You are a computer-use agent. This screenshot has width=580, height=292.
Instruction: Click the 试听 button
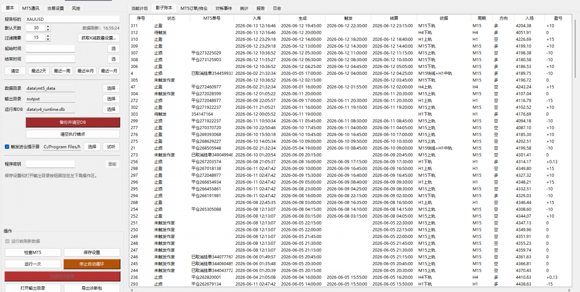[x=112, y=146]
